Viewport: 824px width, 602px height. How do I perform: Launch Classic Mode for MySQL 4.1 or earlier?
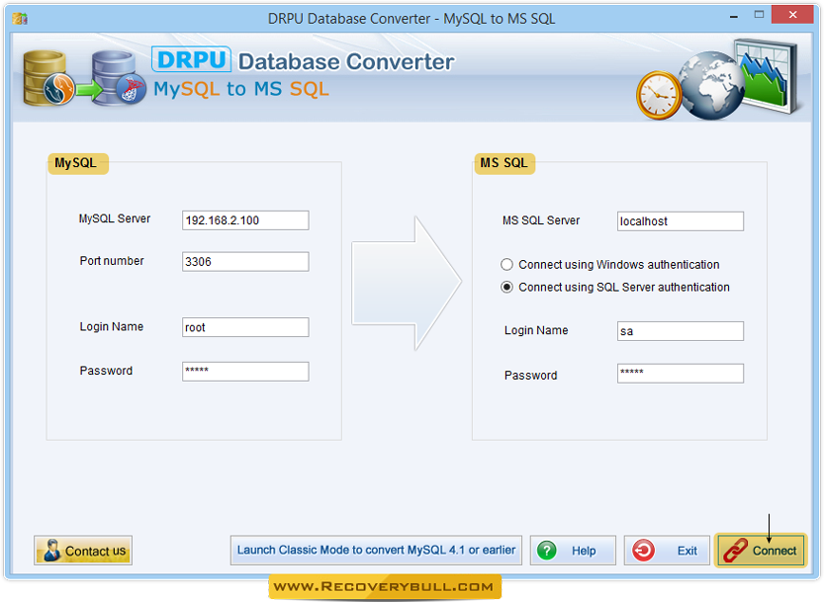click(x=376, y=550)
